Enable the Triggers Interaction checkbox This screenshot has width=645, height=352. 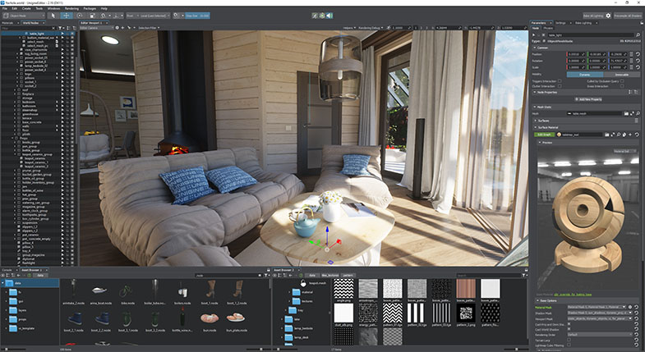click(x=560, y=81)
